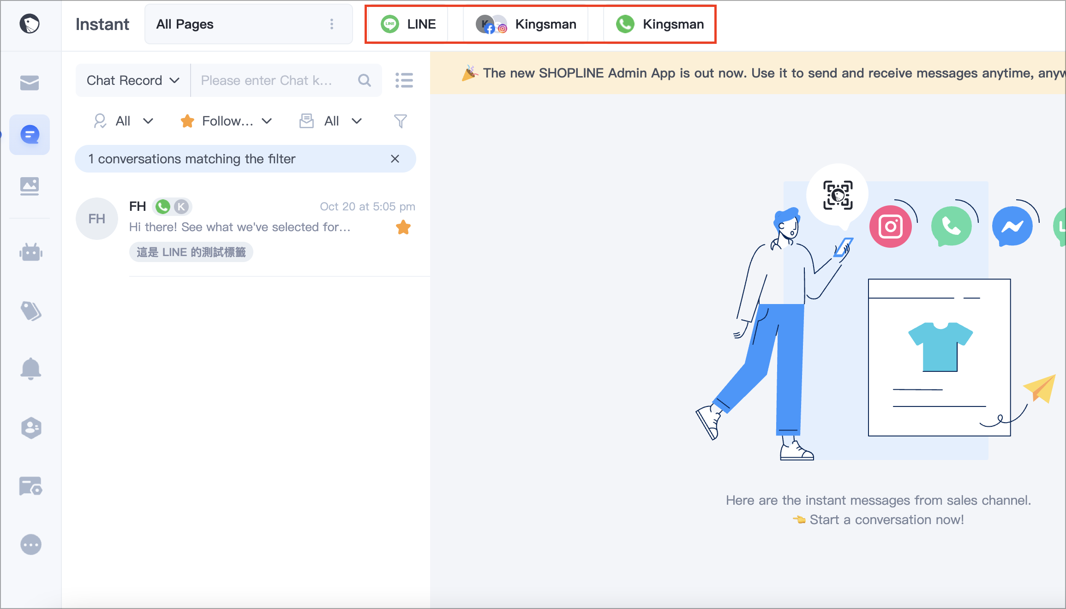The height and width of the screenshot is (609, 1066).
Task: Click the funnel filter icon
Action: (x=400, y=121)
